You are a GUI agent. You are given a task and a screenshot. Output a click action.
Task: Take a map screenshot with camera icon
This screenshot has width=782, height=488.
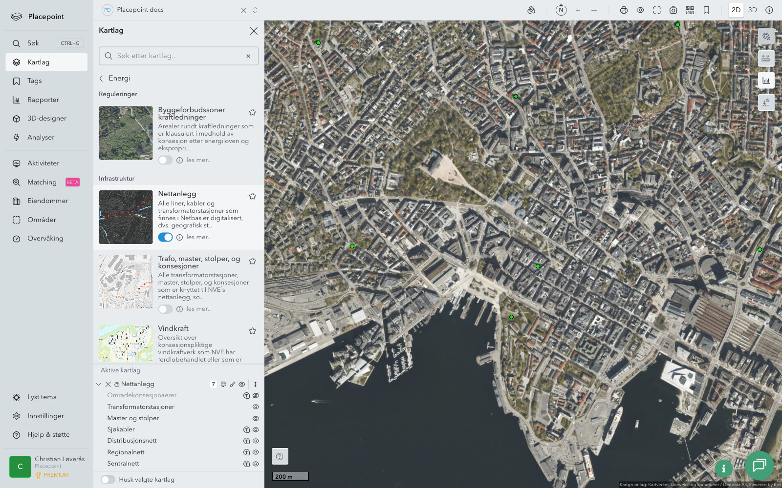pos(673,10)
